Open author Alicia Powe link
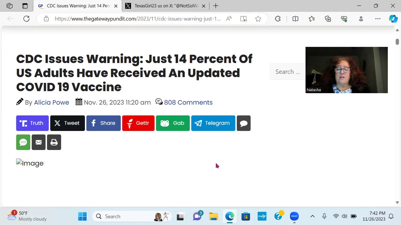401x225 pixels. pos(51,102)
